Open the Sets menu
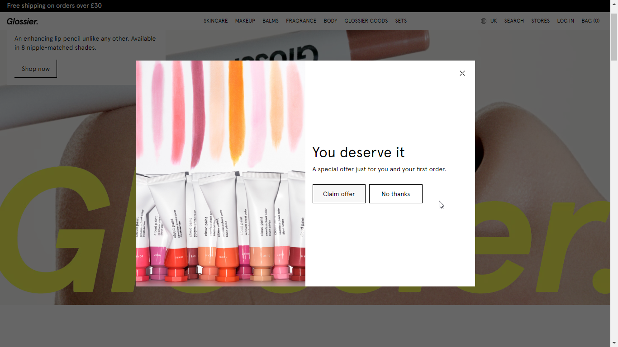Image resolution: width=618 pixels, height=347 pixels. coord(401,21)
